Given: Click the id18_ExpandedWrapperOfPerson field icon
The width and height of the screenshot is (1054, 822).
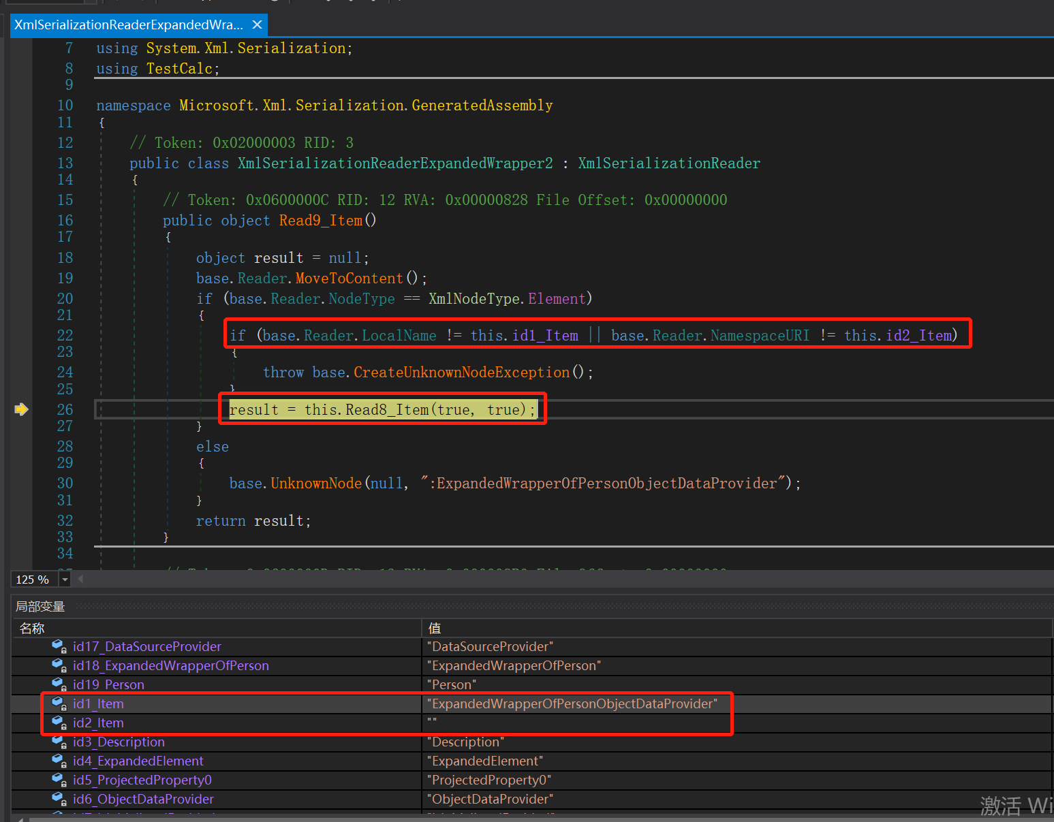Looking at the screenshot, I should (x=59, y=665).
